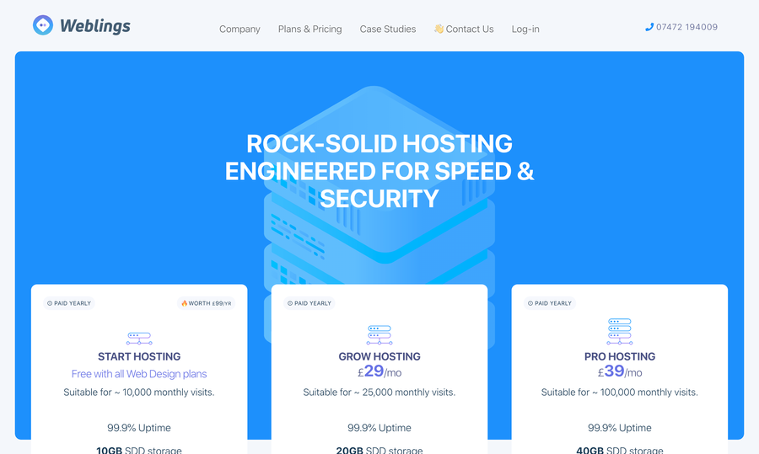
Task: Click Free with all Web Design plans link
Action: [x=139, y=374]
